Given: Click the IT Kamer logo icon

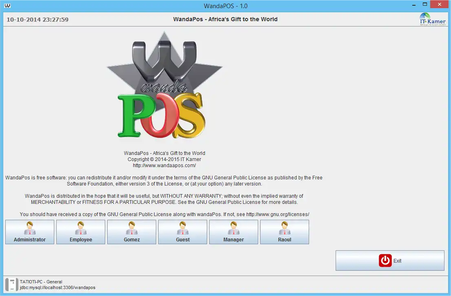Looking at the screenshot, I should coord(433,19).
